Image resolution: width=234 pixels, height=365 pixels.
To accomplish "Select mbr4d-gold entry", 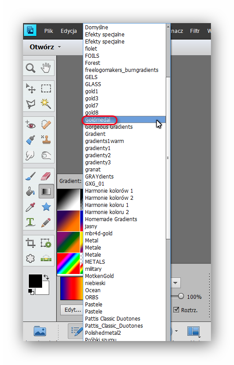I will click(125, 233).
